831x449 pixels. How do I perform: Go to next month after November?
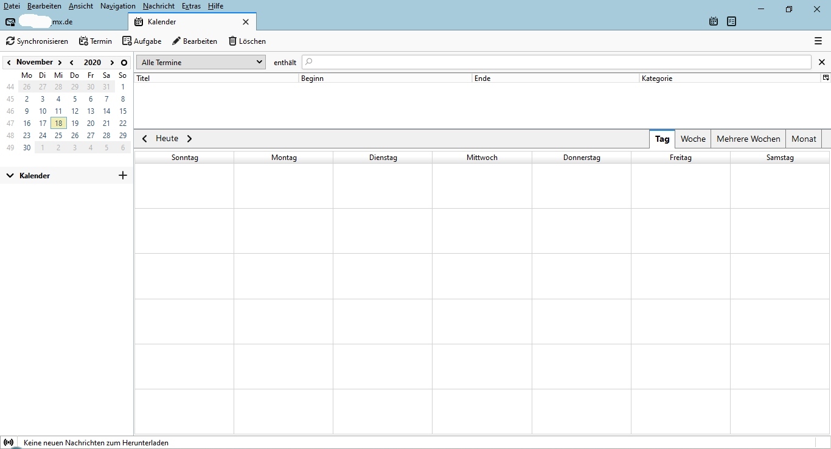[60, 63]
